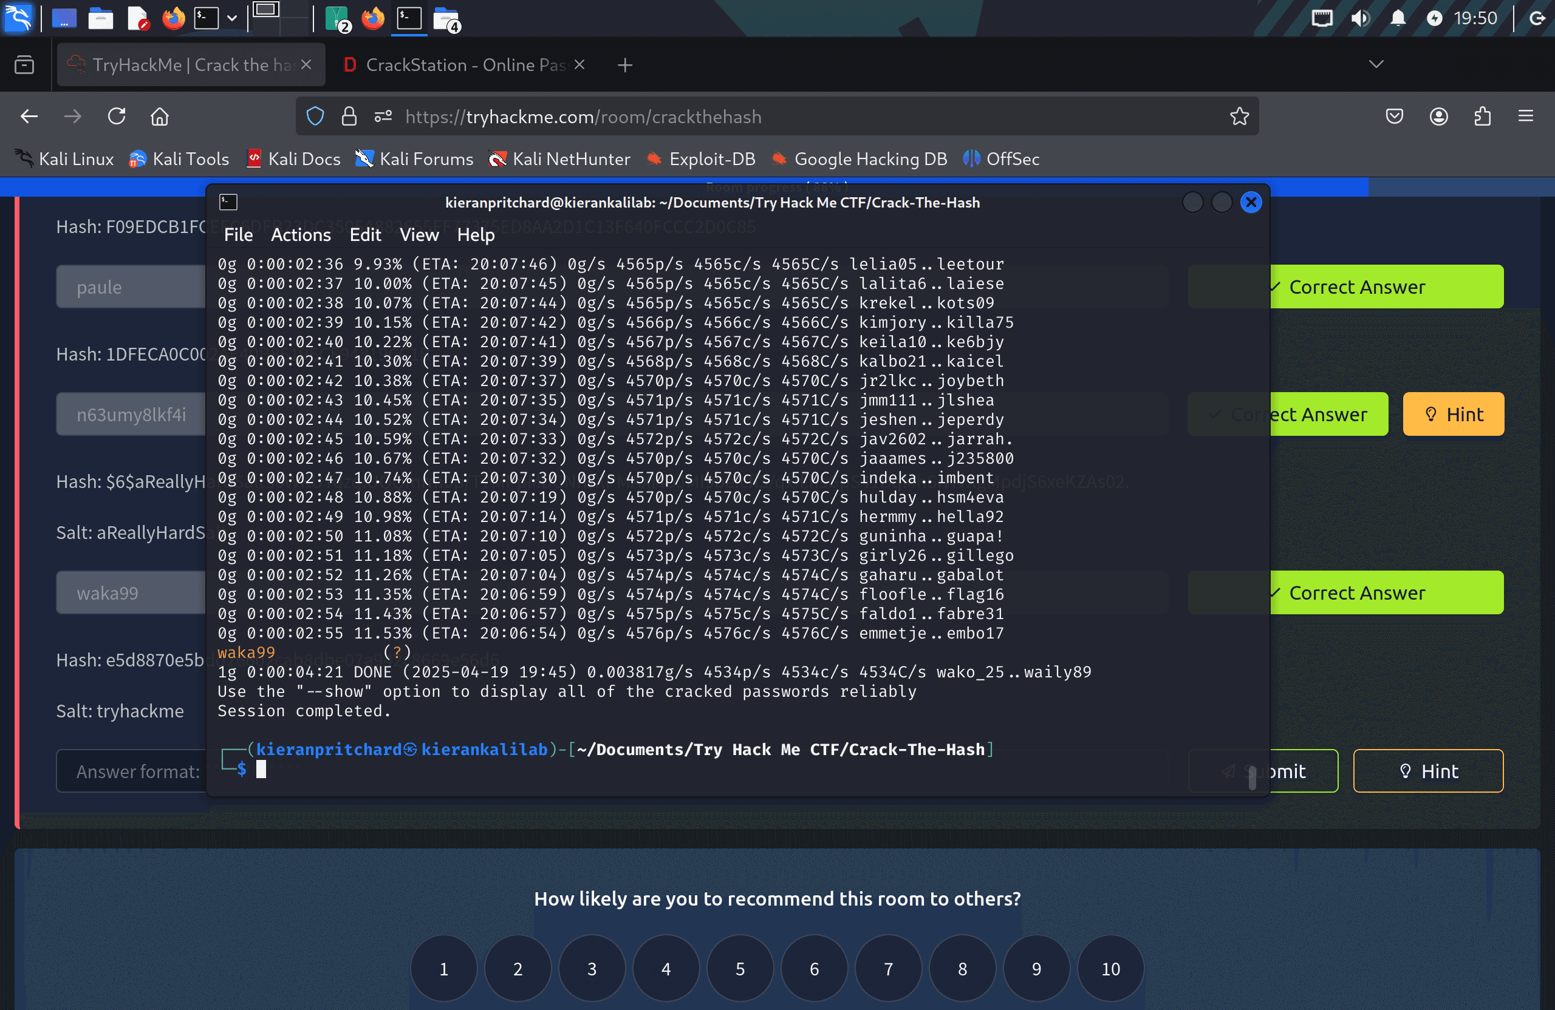Viewport: 1555px width, 1010px height.
Task: Launch the text editor from the panel
Action: [138, 18]
